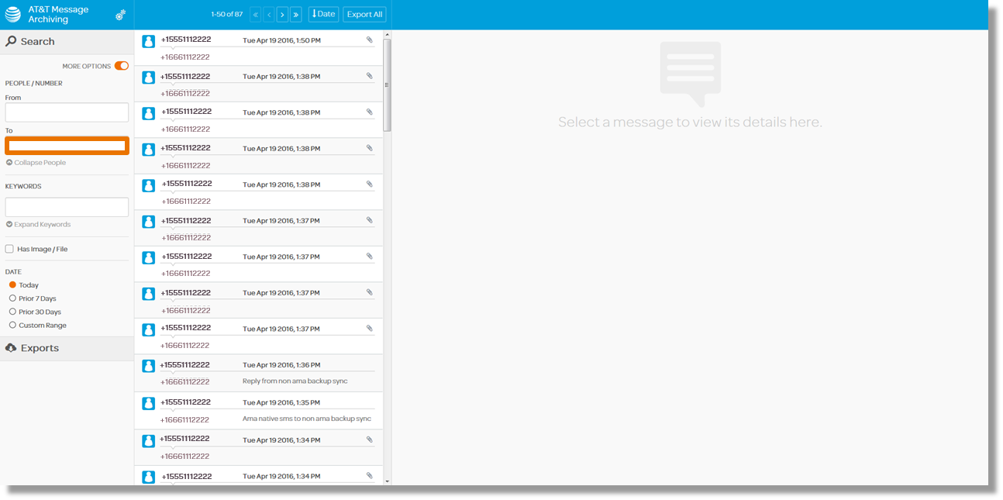Click the Export All button
1003x500 pixels.
[x=364, y=14]
